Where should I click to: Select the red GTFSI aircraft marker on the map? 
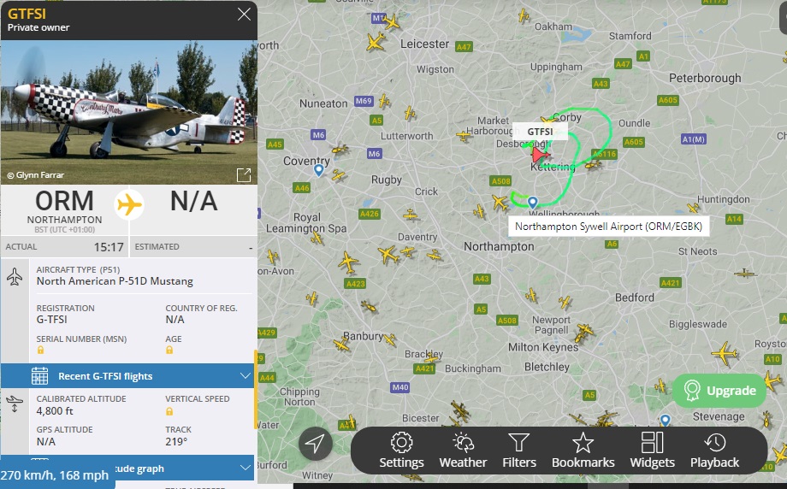pos(540,155)
